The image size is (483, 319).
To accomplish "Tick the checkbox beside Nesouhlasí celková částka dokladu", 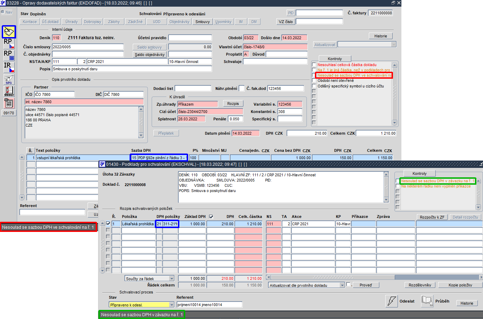I will (x=314, y=65).
